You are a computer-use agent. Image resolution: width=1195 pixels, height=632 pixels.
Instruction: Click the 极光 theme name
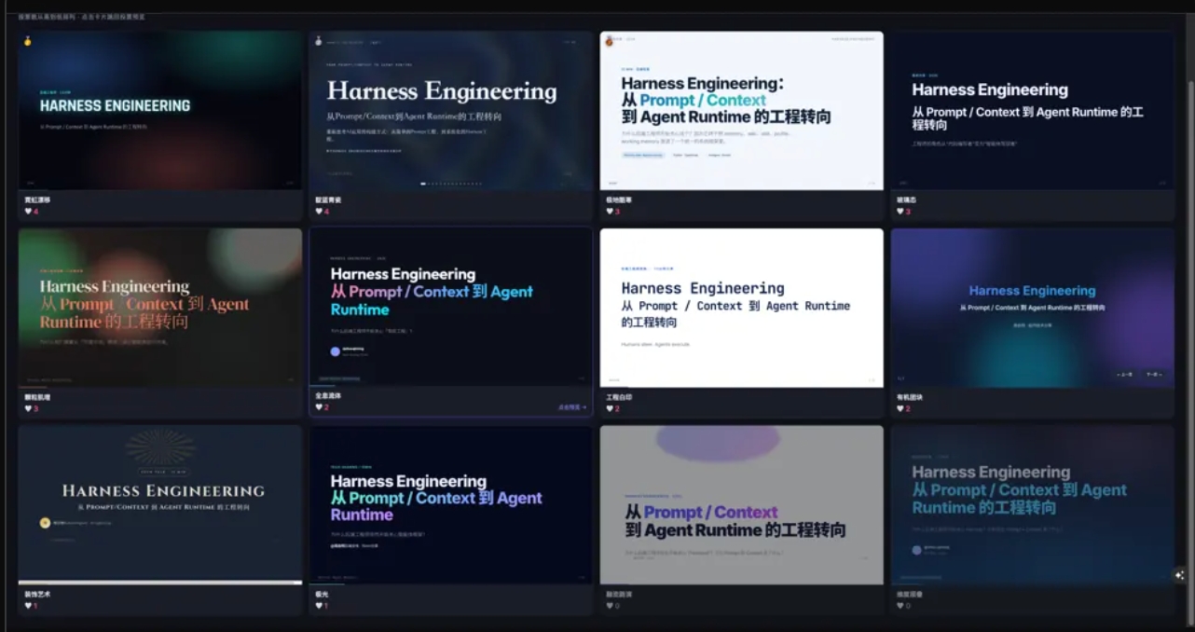click(321, 594)
